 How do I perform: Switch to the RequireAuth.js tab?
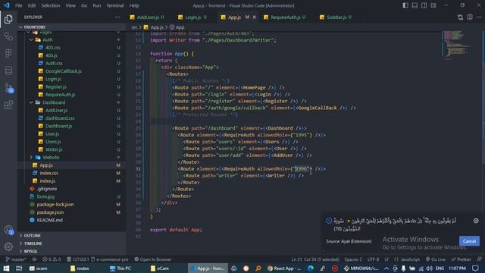coord(285,17)
